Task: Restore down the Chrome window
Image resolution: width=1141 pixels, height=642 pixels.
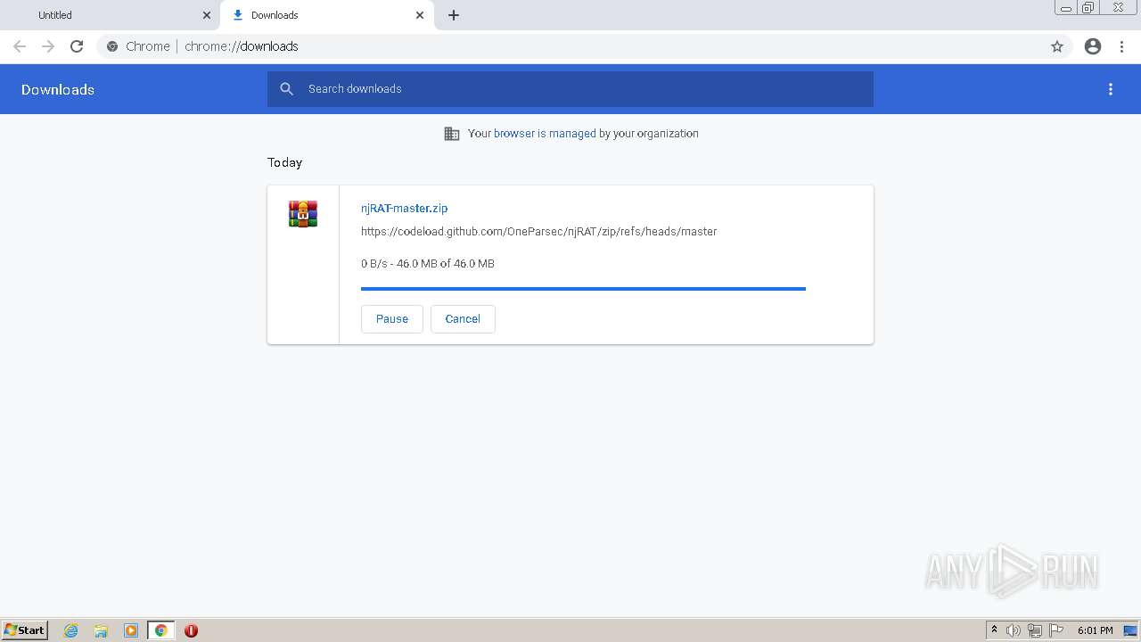Action: [1088, 8]
